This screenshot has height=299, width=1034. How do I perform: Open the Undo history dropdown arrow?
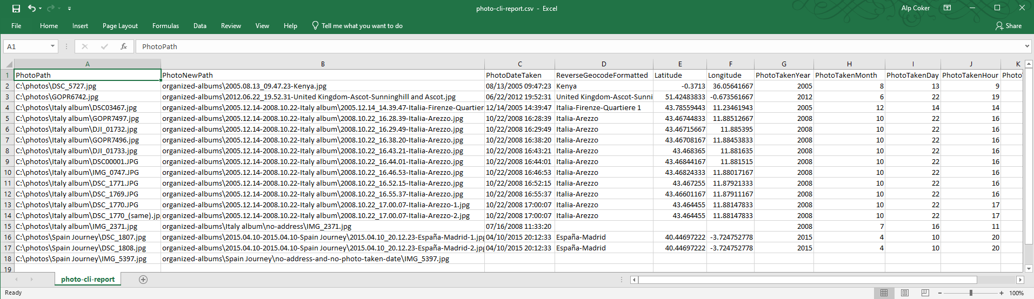pyautogui.click(x=41, y=9)
